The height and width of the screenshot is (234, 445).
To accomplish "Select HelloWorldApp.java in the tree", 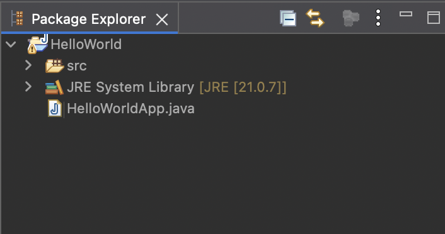I will click(130, 108).
